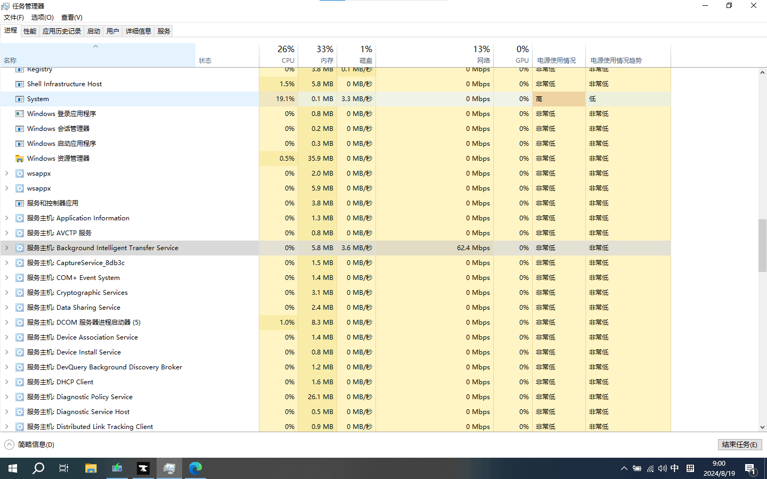This screenshot has width=767, height=479.
Task: Click the Windows 资源管理器 folder icon
Action: click(x=20, y=159)
